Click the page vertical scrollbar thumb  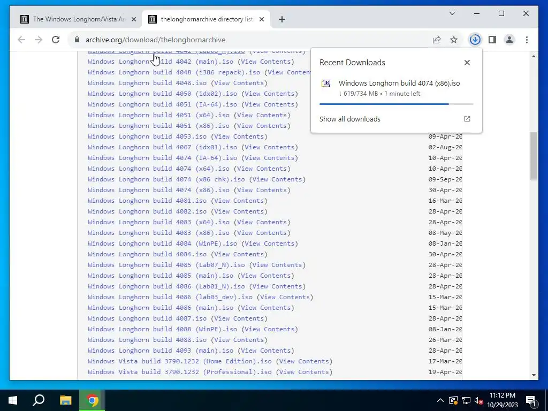click(534, 156)
